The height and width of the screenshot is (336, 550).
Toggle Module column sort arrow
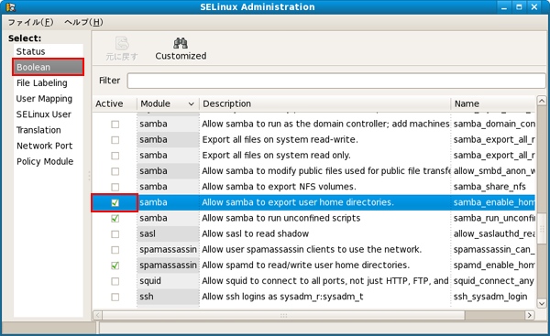pos(192,104)
